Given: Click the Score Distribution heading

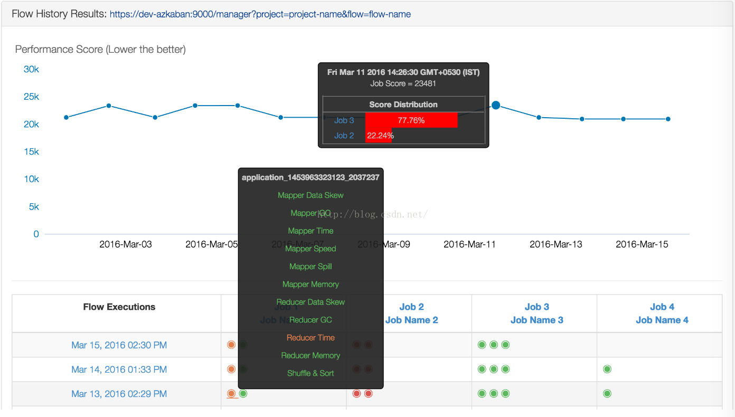Looking at the screenshot, I should (403, 105).
